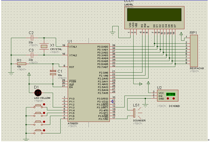Click the DS18B20 temperature readout 28.0
210x142 pixels.
click(170, 95)
